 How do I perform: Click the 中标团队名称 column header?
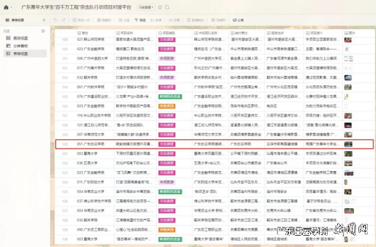coord(206,33)
